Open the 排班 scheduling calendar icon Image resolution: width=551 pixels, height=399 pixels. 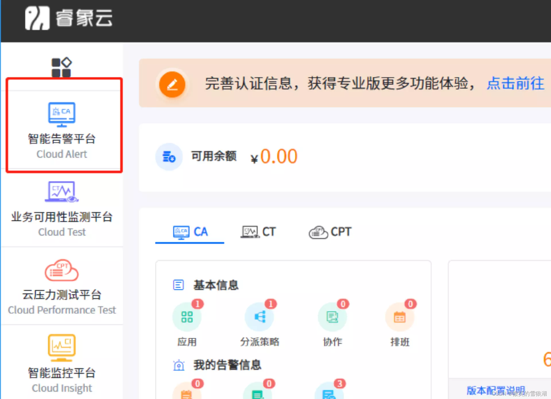[399, 317]
